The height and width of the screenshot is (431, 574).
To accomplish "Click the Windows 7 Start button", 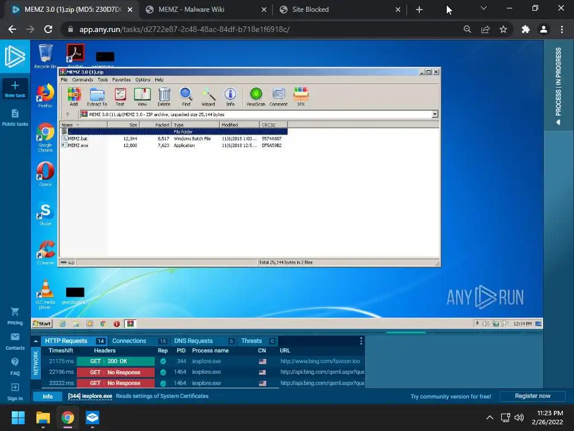I will click(x=42, y=324).
